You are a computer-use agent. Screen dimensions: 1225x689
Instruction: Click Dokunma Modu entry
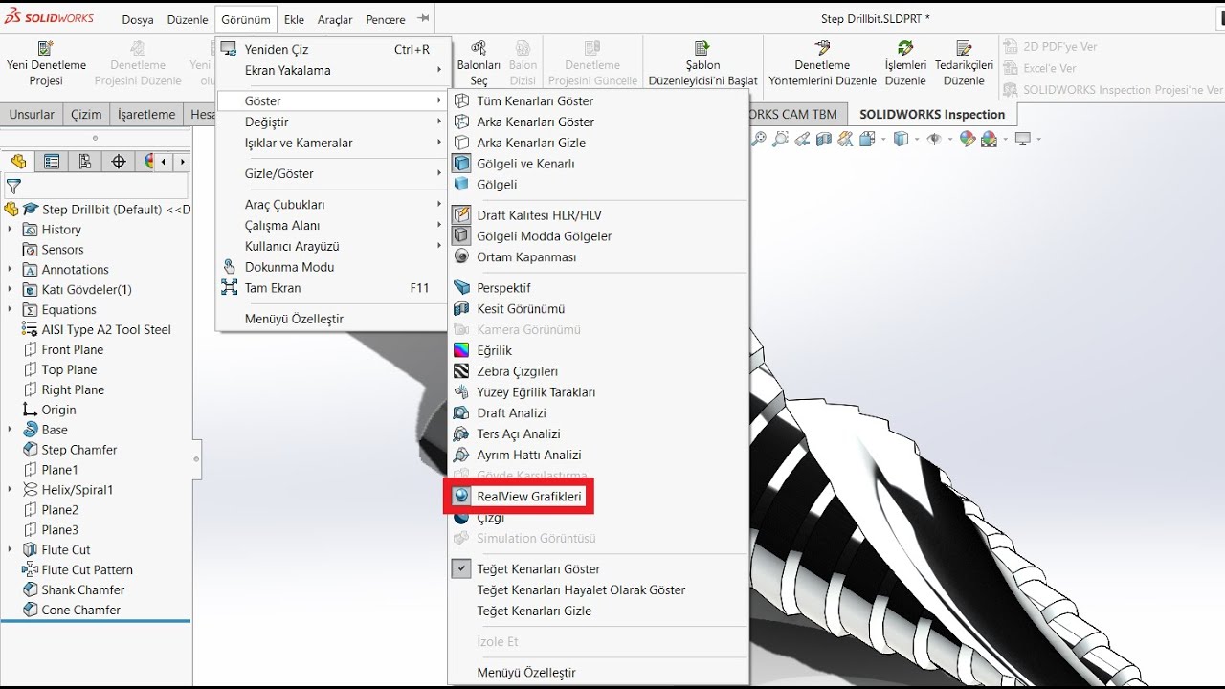[332, 267]
